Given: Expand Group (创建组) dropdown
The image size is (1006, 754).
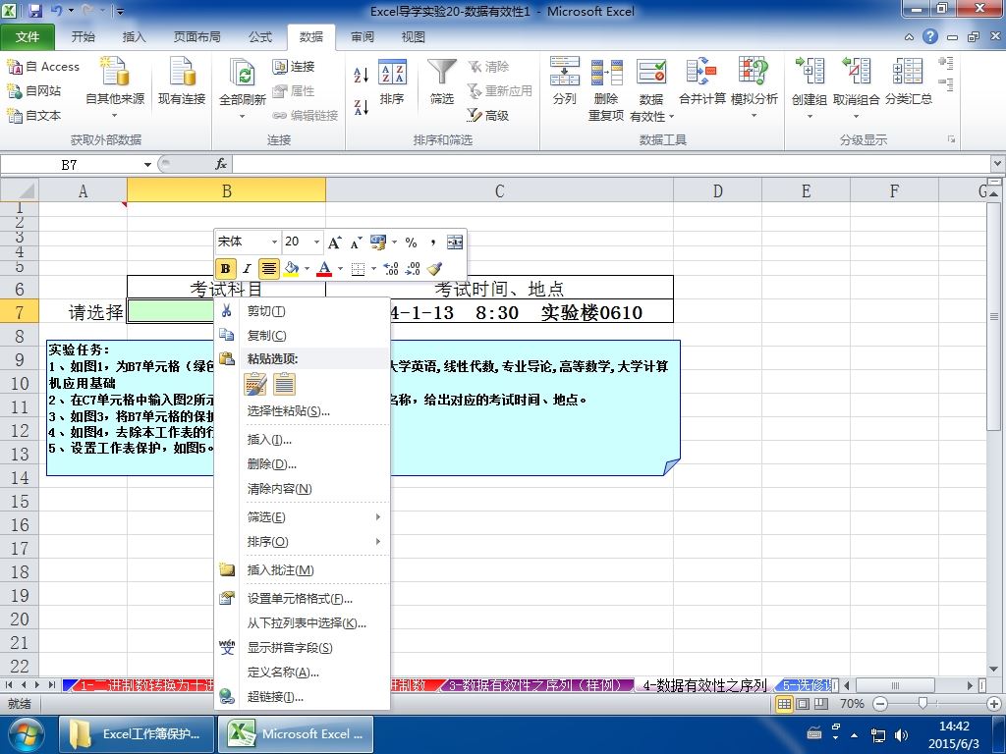Looking at the screenshot, I should (810, 117).
